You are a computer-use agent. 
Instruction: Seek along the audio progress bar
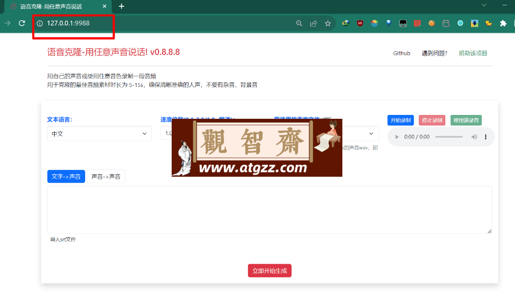[x=449, y=137]
